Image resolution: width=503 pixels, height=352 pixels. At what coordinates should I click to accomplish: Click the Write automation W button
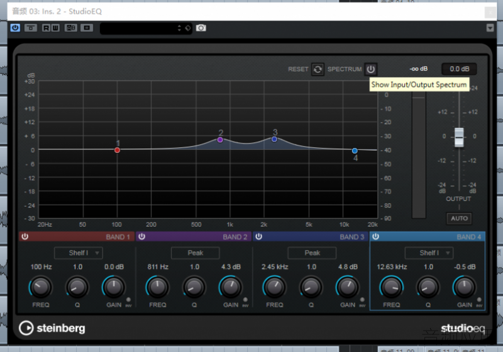(55, 28)
